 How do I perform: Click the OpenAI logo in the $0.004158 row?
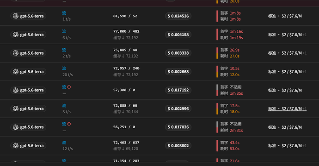click(16, 34)
